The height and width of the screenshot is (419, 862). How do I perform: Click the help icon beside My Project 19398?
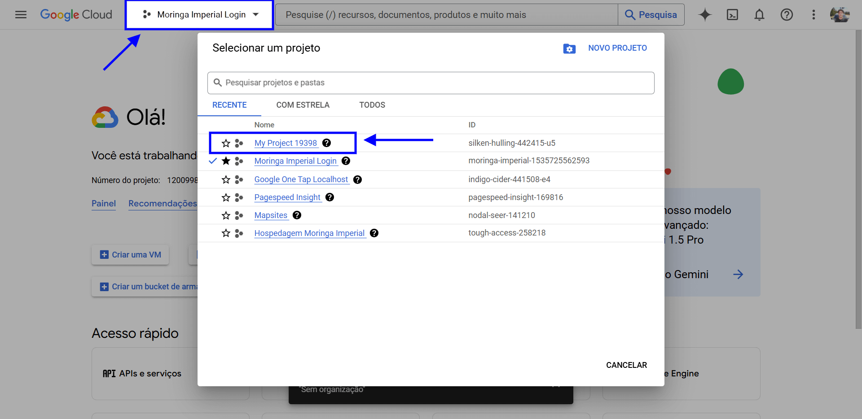click(x=327, y=143)
